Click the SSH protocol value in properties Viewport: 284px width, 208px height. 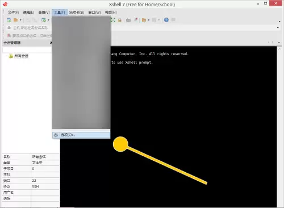[35, 186]
